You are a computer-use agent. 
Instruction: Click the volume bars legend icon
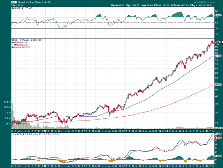point(13,47)
